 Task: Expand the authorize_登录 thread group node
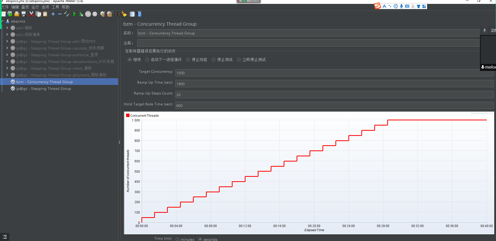(x=7, y=55)
